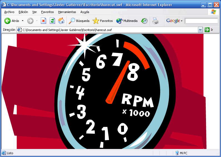
Task: Open the Herramientas menu
Action: [67, 12]
